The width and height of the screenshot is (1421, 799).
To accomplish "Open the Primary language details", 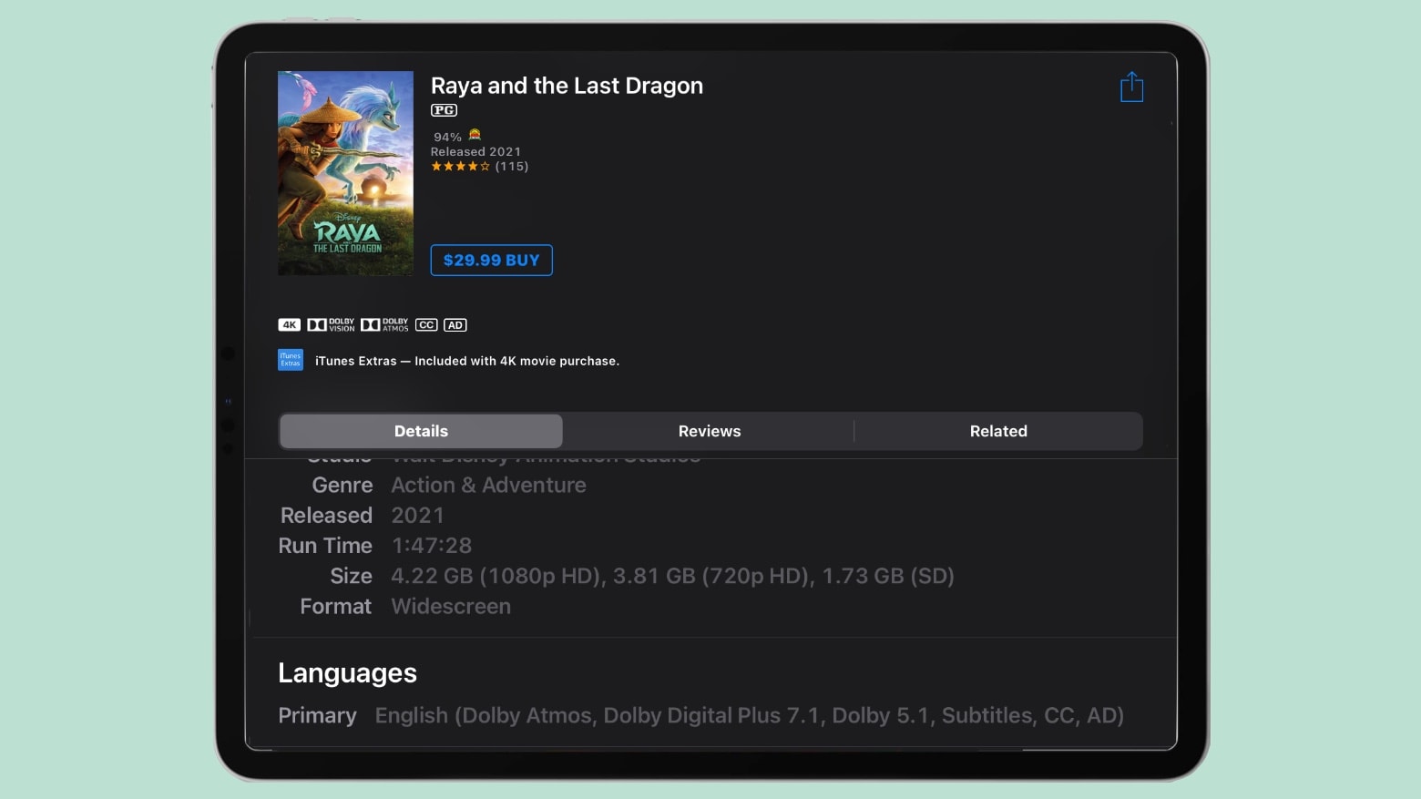I will click(317, 715).
